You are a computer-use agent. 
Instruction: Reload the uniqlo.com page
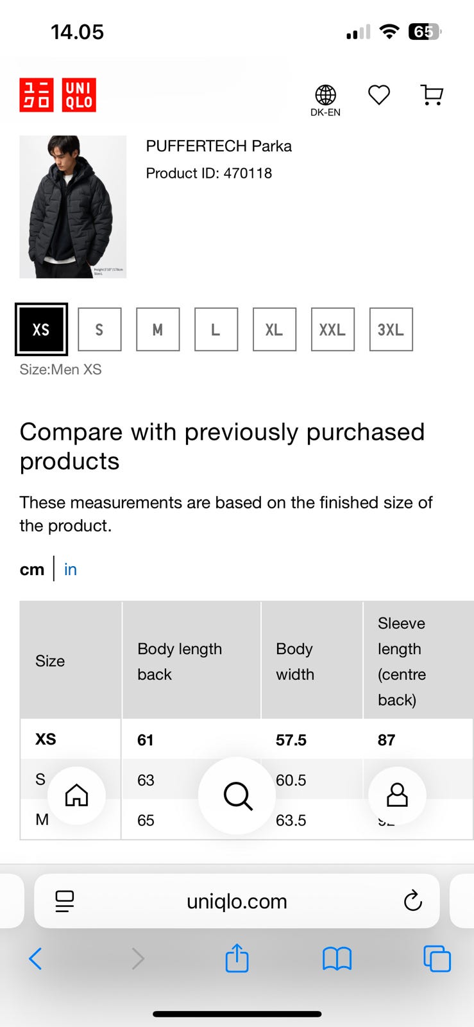point(412,901)
